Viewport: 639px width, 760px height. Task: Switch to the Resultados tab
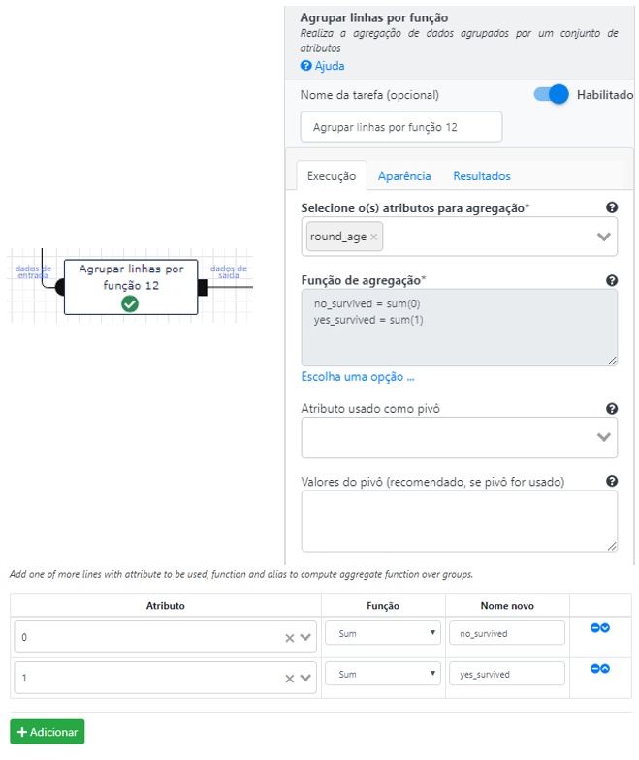tap(482, 176)
